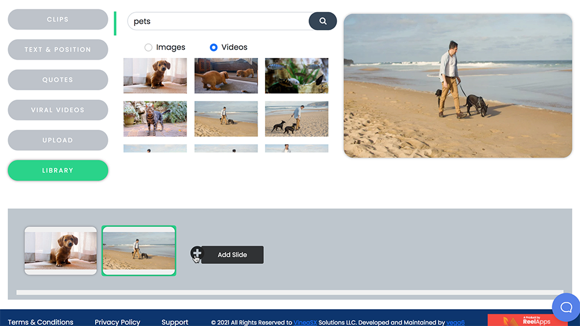Click the Support footer link
This screenshot has height=326, width=580.
pyautogui.click(x=175, y=322)
